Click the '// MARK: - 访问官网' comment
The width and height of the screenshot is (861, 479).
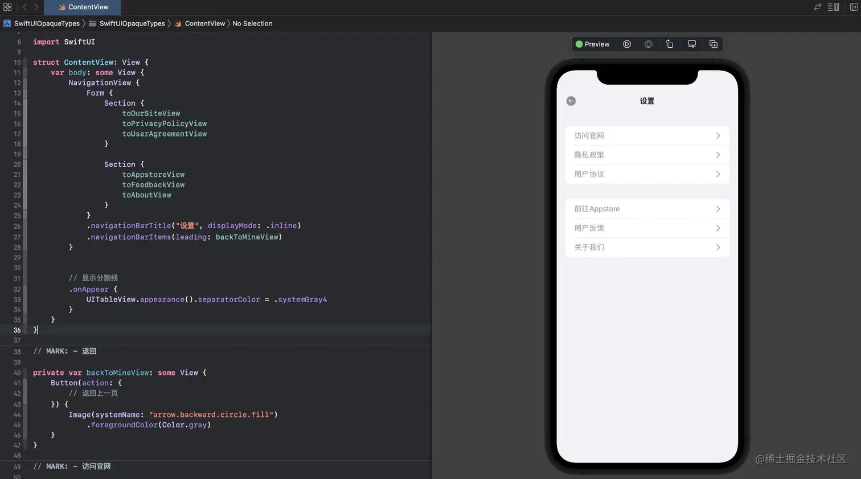coord(72,466)
